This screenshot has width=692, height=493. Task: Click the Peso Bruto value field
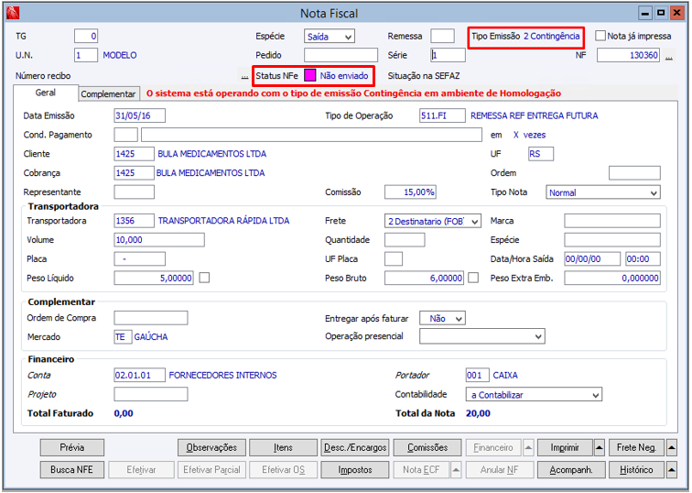pyautogui.click(x=424, y=278)
